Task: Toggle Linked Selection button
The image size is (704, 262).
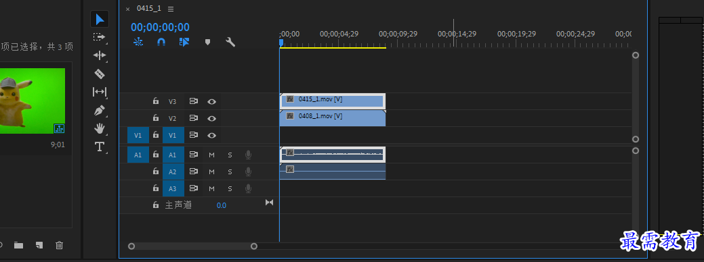Action: 184,42
